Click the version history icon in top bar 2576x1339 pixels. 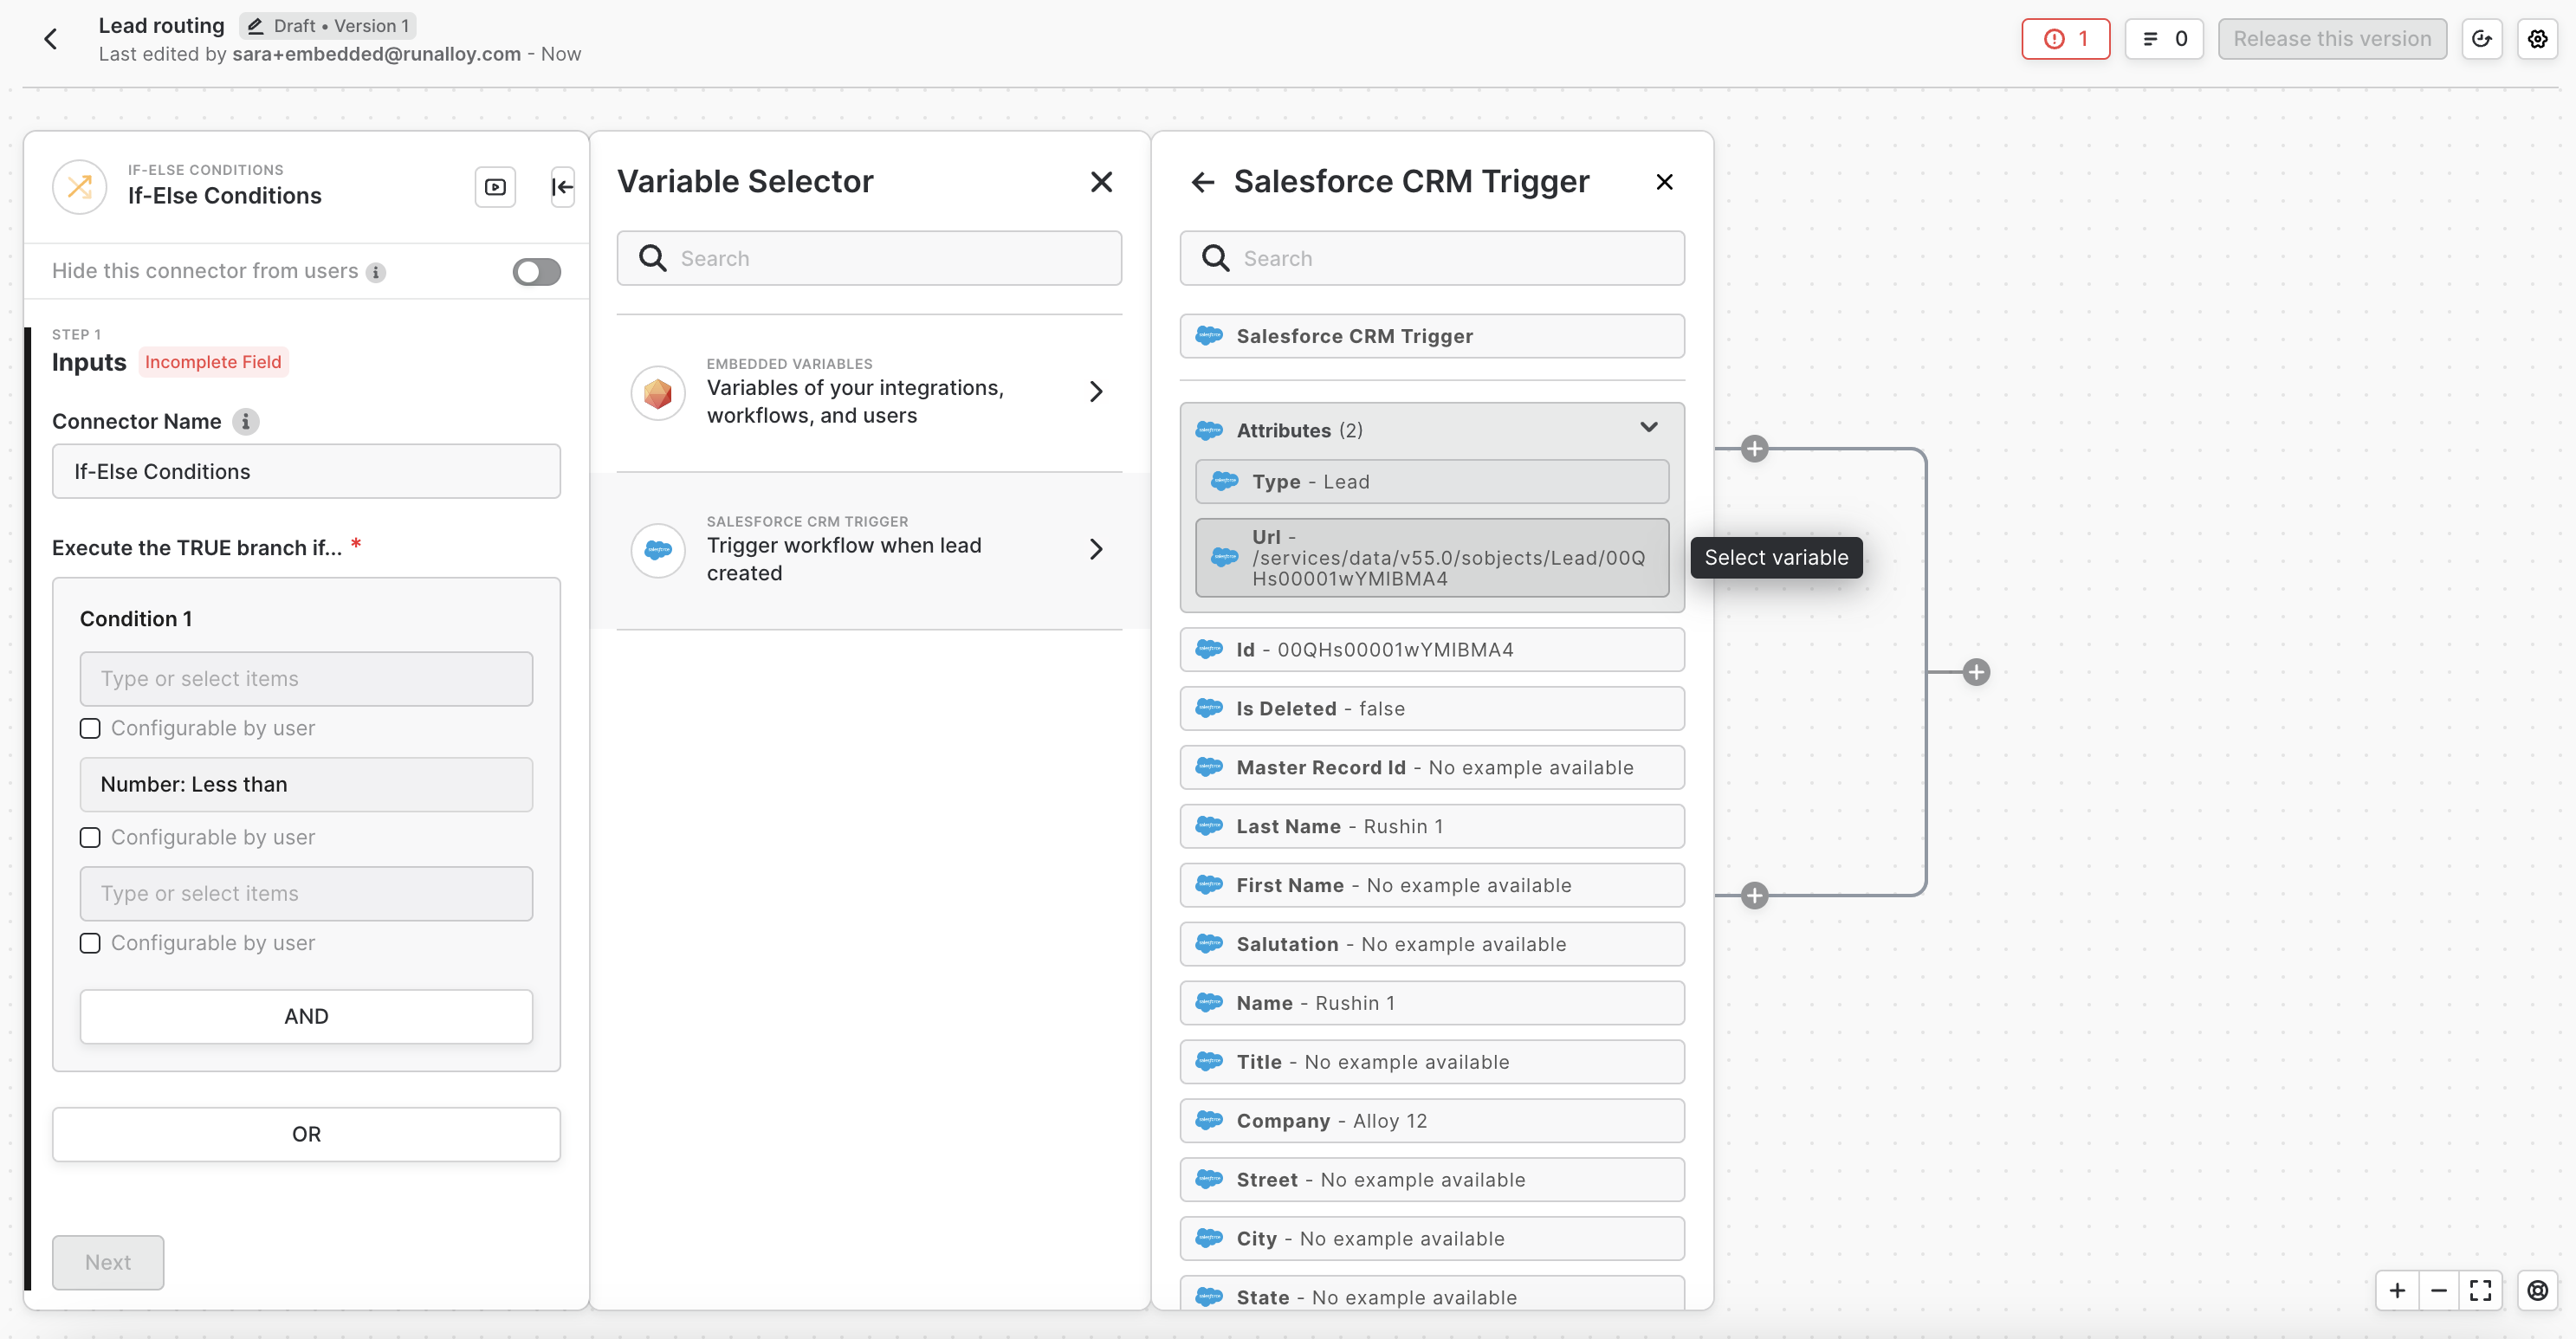pos(2481,39)
